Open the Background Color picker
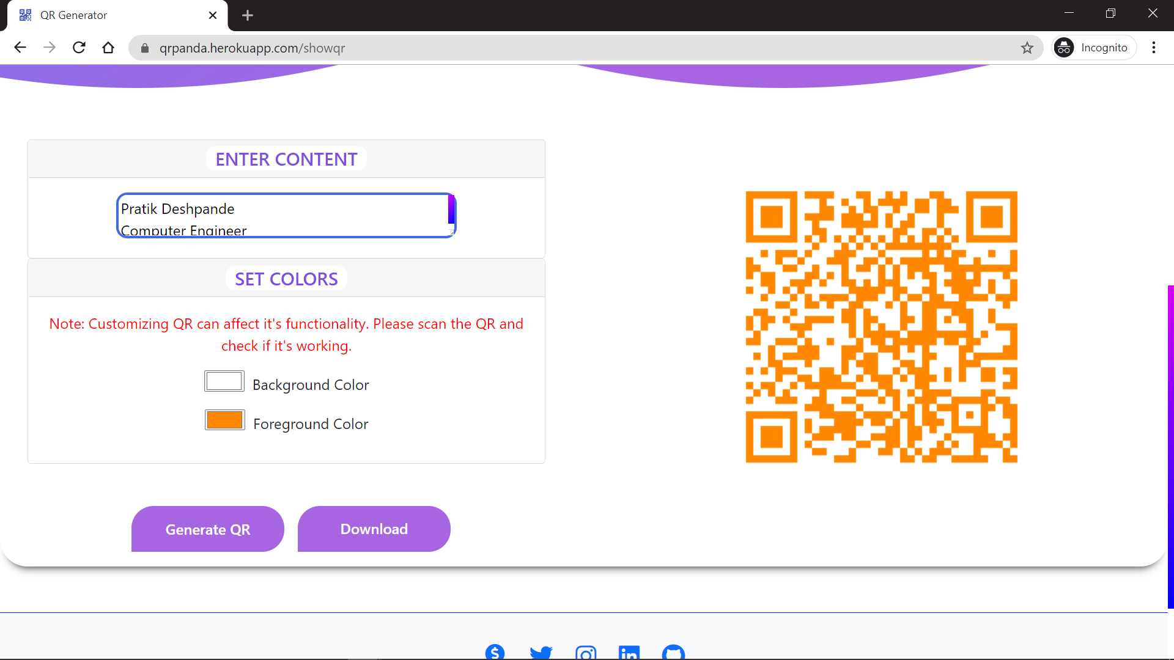Viewport: 1174px width, 660px height. coord(224,381)
